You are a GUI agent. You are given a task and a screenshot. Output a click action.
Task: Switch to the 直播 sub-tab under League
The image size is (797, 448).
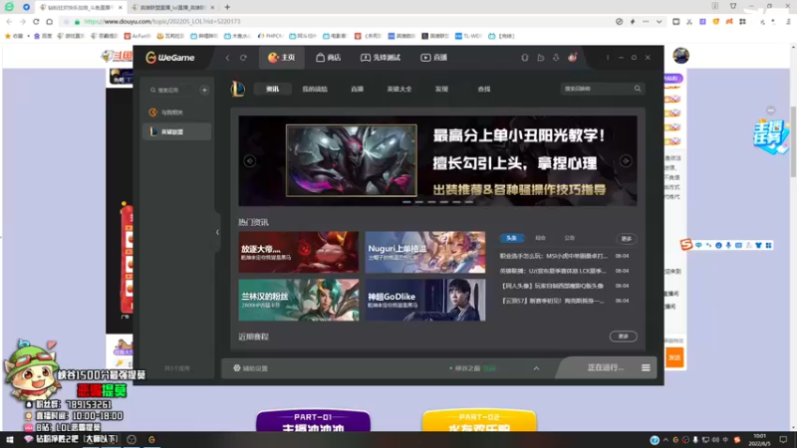coord(357,89)
